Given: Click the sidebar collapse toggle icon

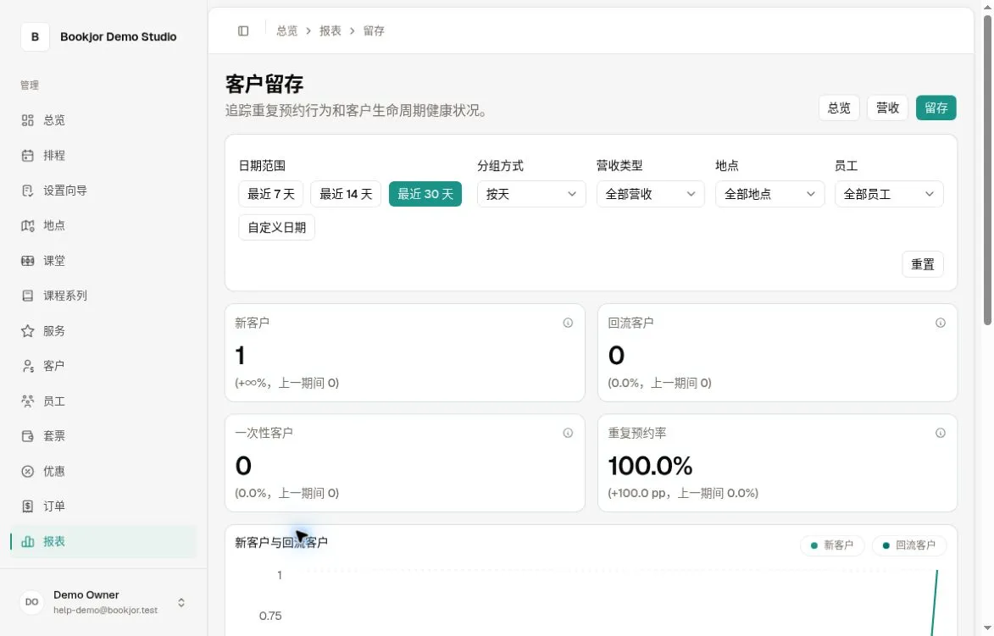Looking at the screenshot, I should pyautogui.click(x=243, y=31).
